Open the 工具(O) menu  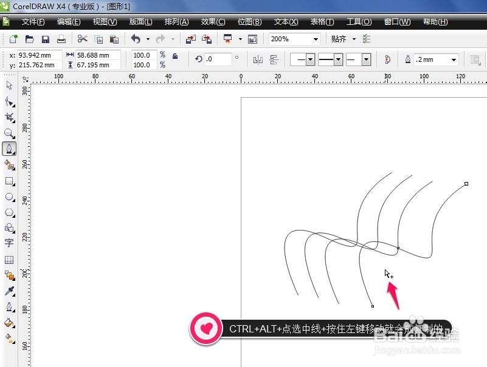[359, 22]
